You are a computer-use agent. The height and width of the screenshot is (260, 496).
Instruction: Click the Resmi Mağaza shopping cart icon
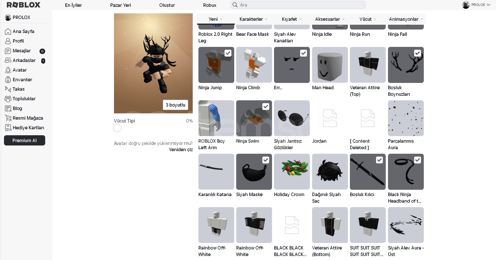pos(8,118)
